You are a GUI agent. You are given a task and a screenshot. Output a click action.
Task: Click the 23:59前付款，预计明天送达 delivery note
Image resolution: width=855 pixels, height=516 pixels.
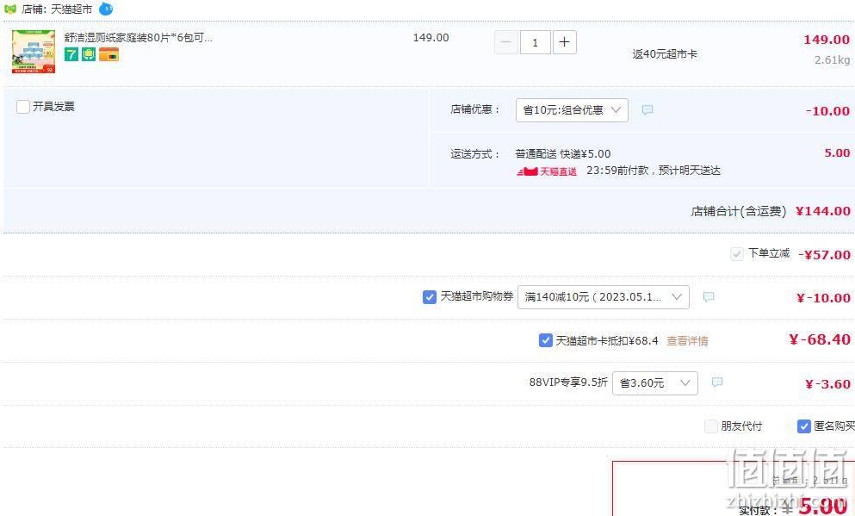click(x=654, y=171)
